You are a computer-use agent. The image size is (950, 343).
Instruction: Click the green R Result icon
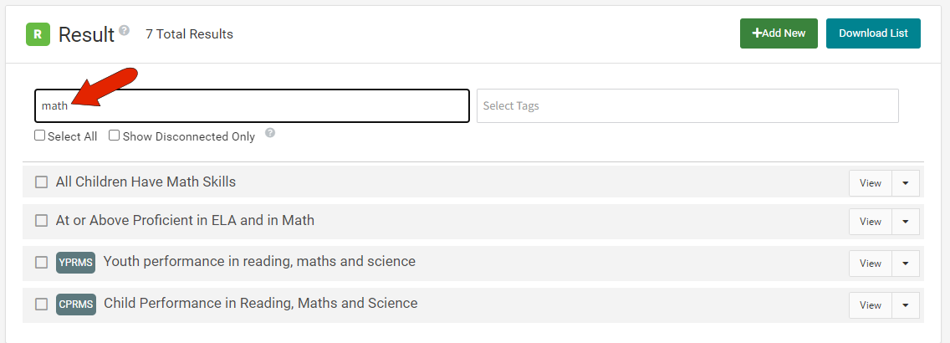click(38, 34)
